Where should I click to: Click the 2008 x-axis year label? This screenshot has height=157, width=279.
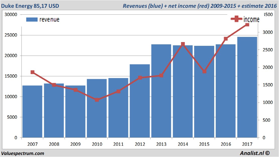pos(54,144)
